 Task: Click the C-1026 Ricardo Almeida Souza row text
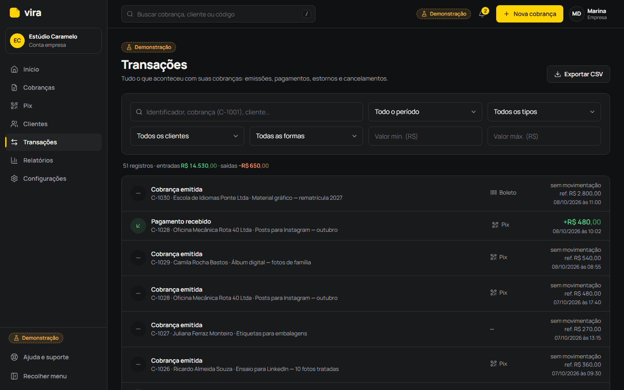tap(245, 369)
